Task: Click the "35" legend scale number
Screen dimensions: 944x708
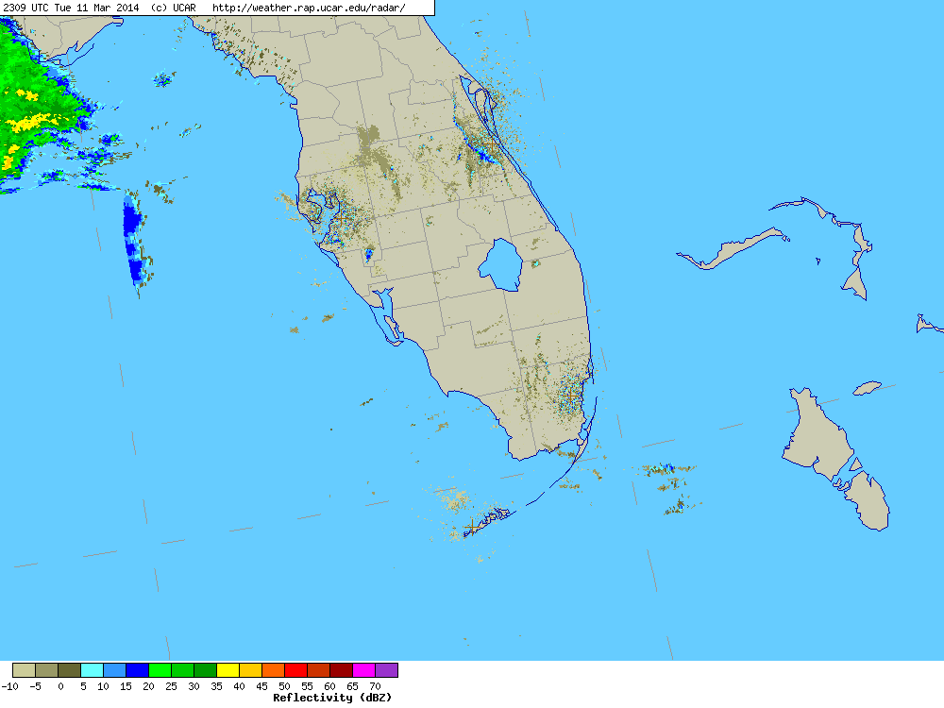Action: coord(217,686)
